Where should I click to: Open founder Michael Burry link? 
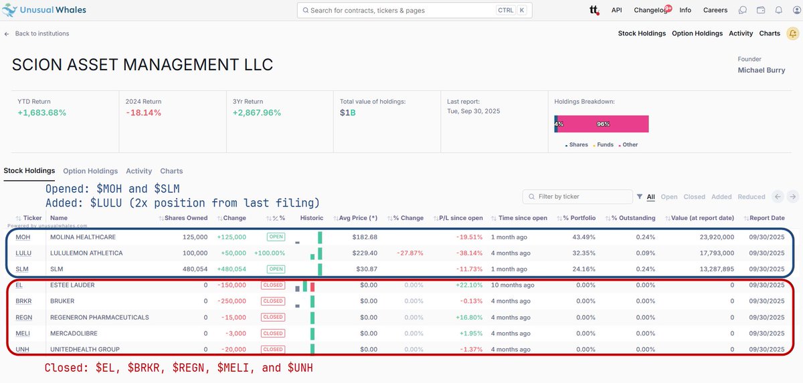tap(762, 70)
